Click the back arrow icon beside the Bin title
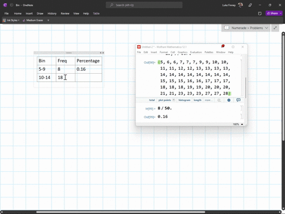This screenshot has width=285, height=214. coord(11,5)
